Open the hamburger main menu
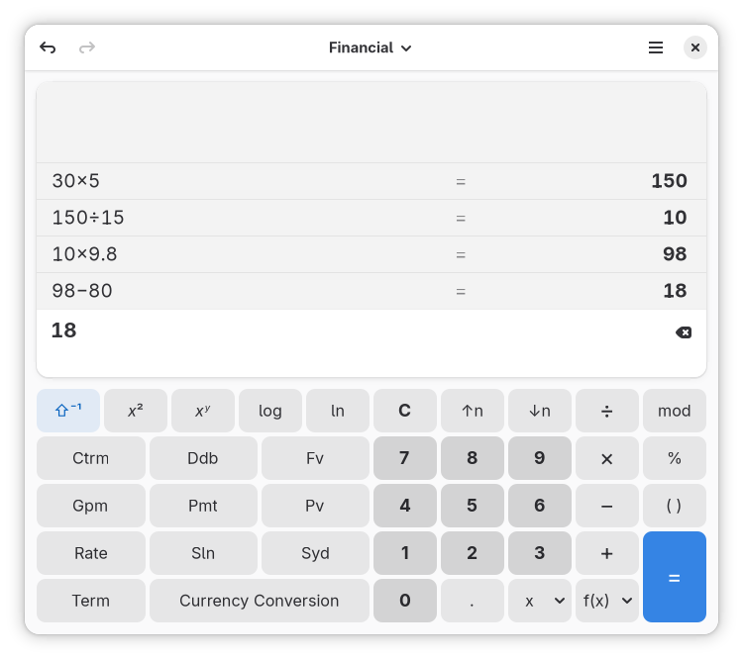The height and width of the screenshot is (659, 743). pyautogui.click(x=656, y=47)
